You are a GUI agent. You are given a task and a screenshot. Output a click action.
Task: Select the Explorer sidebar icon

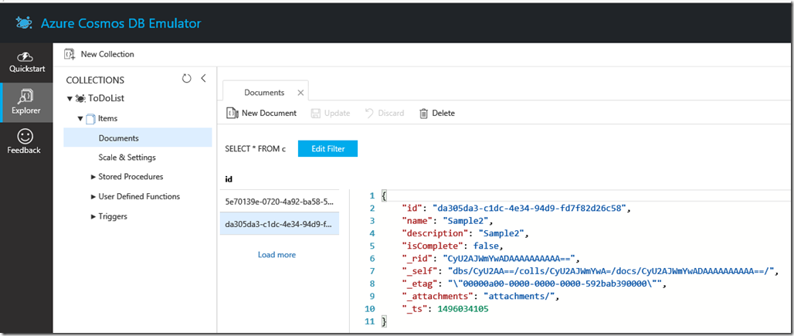pos(26,97)
